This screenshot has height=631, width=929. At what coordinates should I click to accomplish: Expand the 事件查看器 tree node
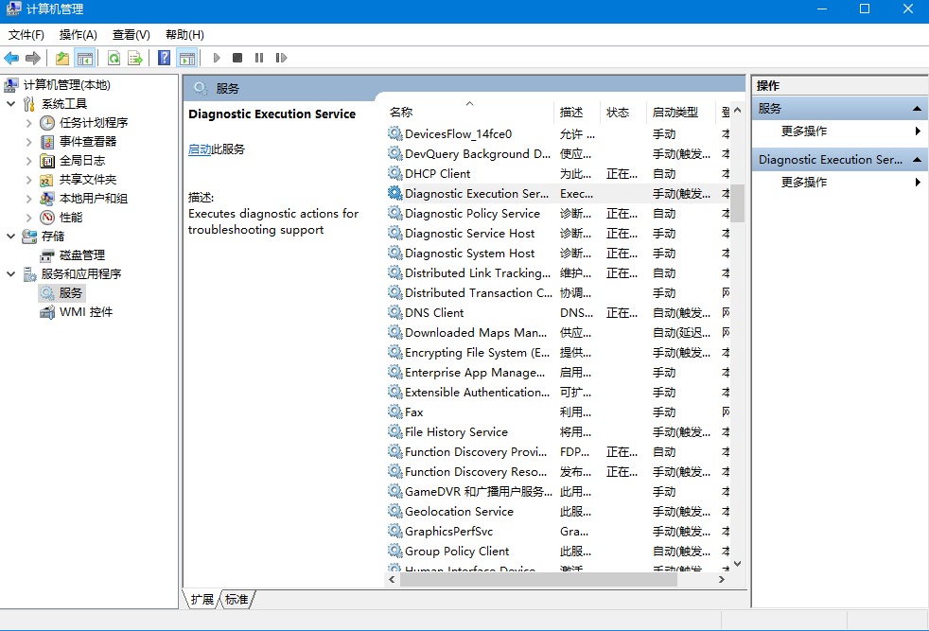[28, 142]
